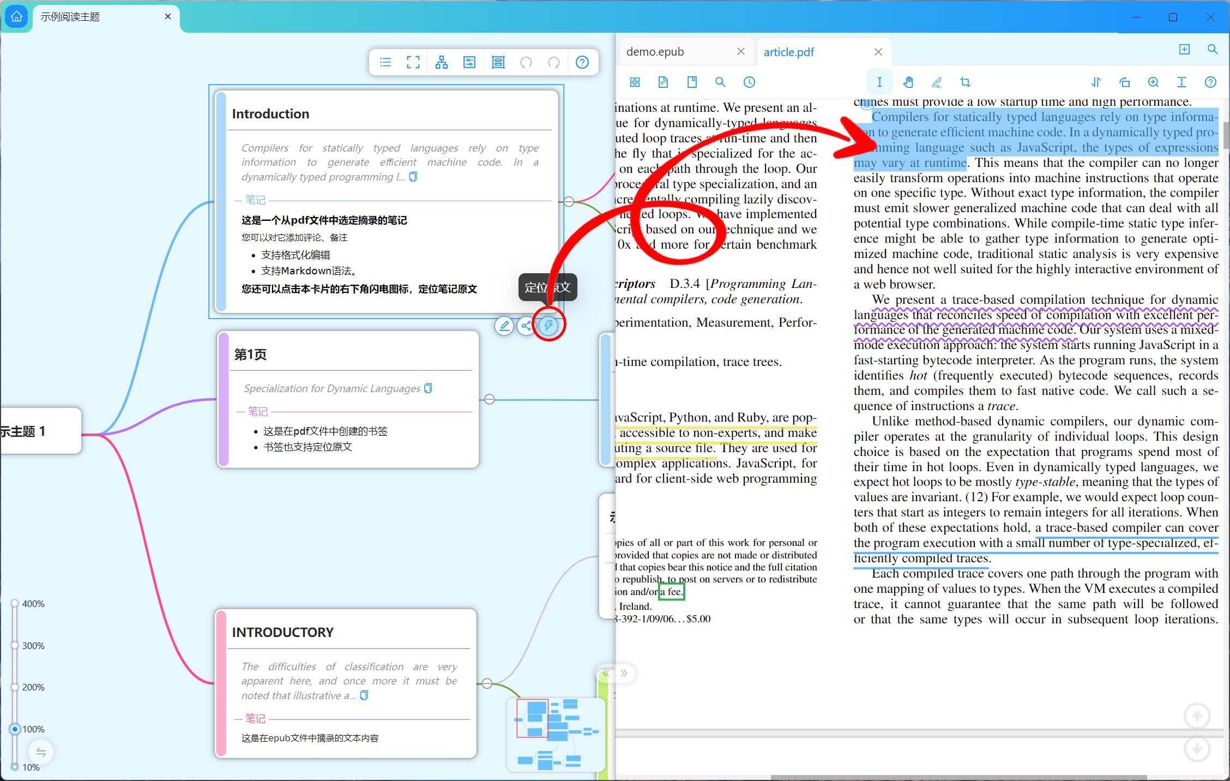Collapse the 第1页 node branch

(x=490, y=399)
